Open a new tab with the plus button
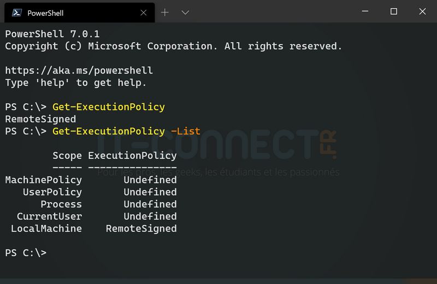The image size is (437, 284). tap(165, 12)
